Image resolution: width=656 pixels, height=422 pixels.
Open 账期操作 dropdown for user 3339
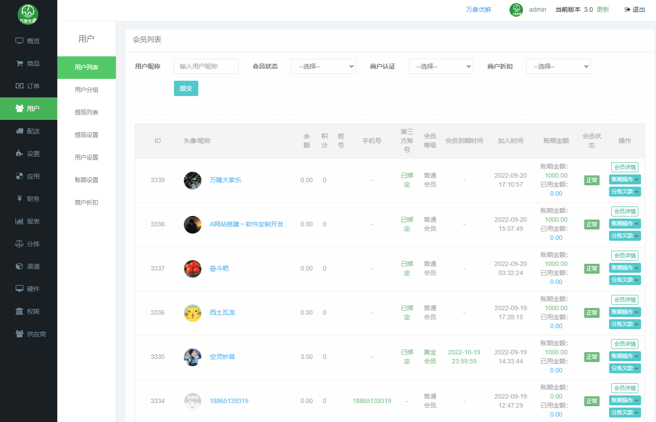click(x=624, y=179)
